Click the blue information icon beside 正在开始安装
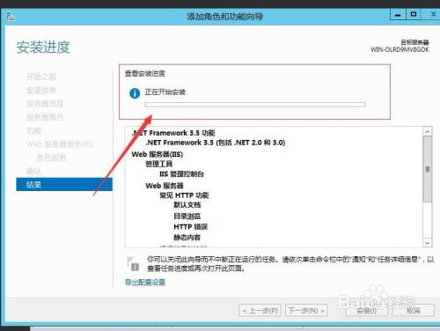Viewport: 440px width, 331px height. [x=135, y=93]
